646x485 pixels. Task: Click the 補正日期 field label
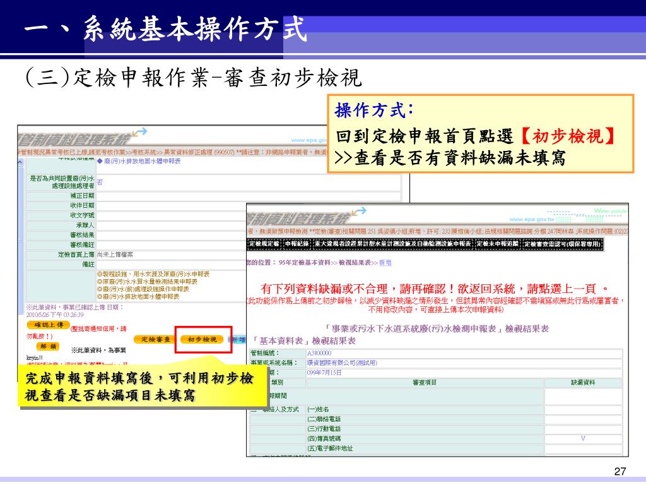(x=82, y=196)
